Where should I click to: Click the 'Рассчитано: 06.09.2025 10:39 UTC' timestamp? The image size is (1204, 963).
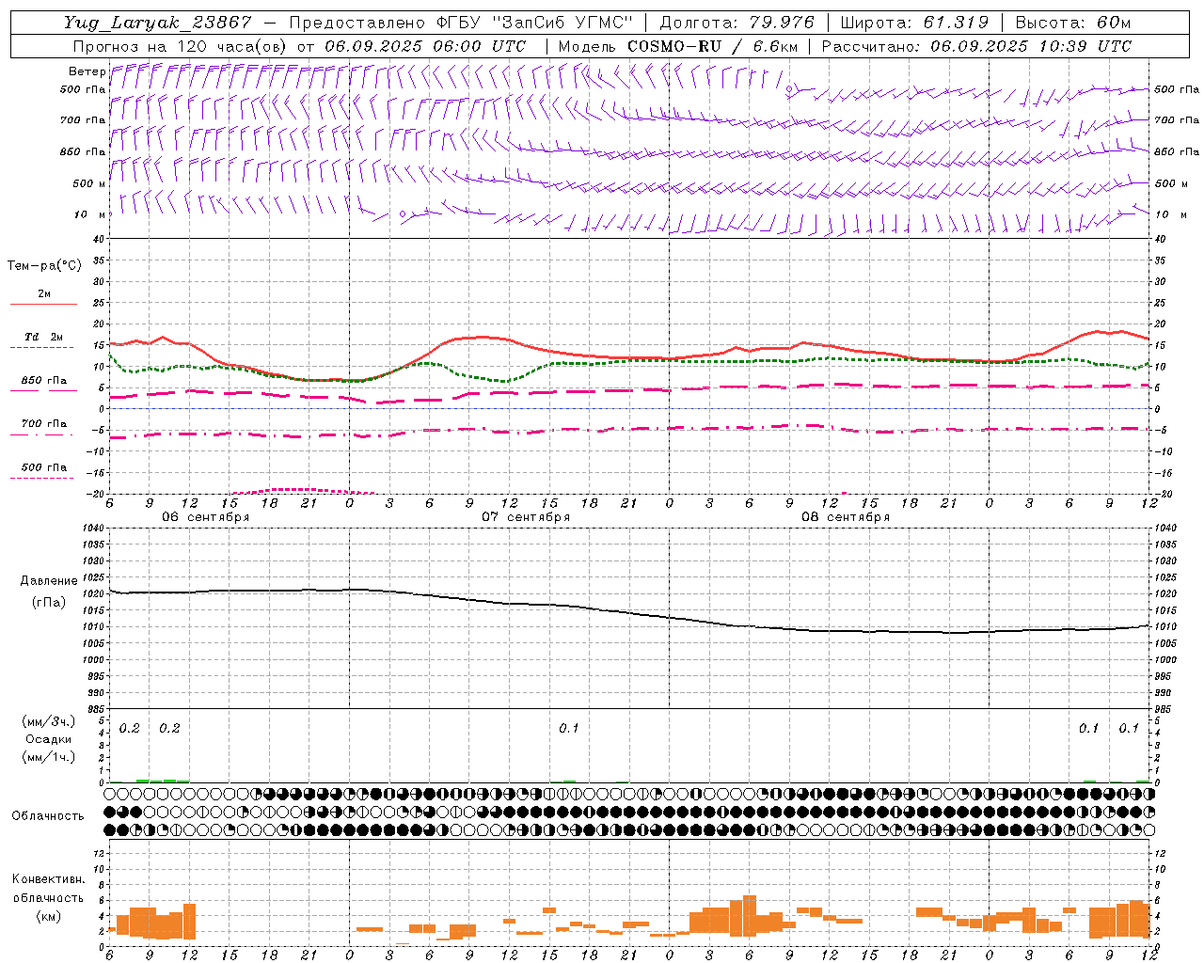point(976,46)
